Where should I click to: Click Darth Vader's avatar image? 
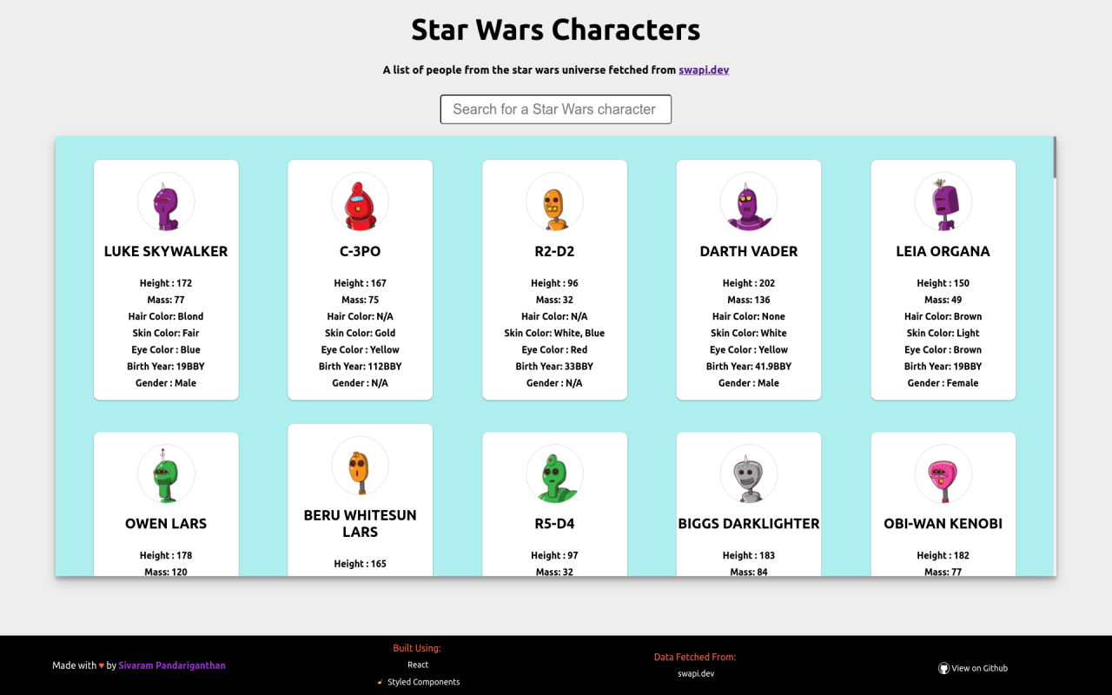[749, 202]
